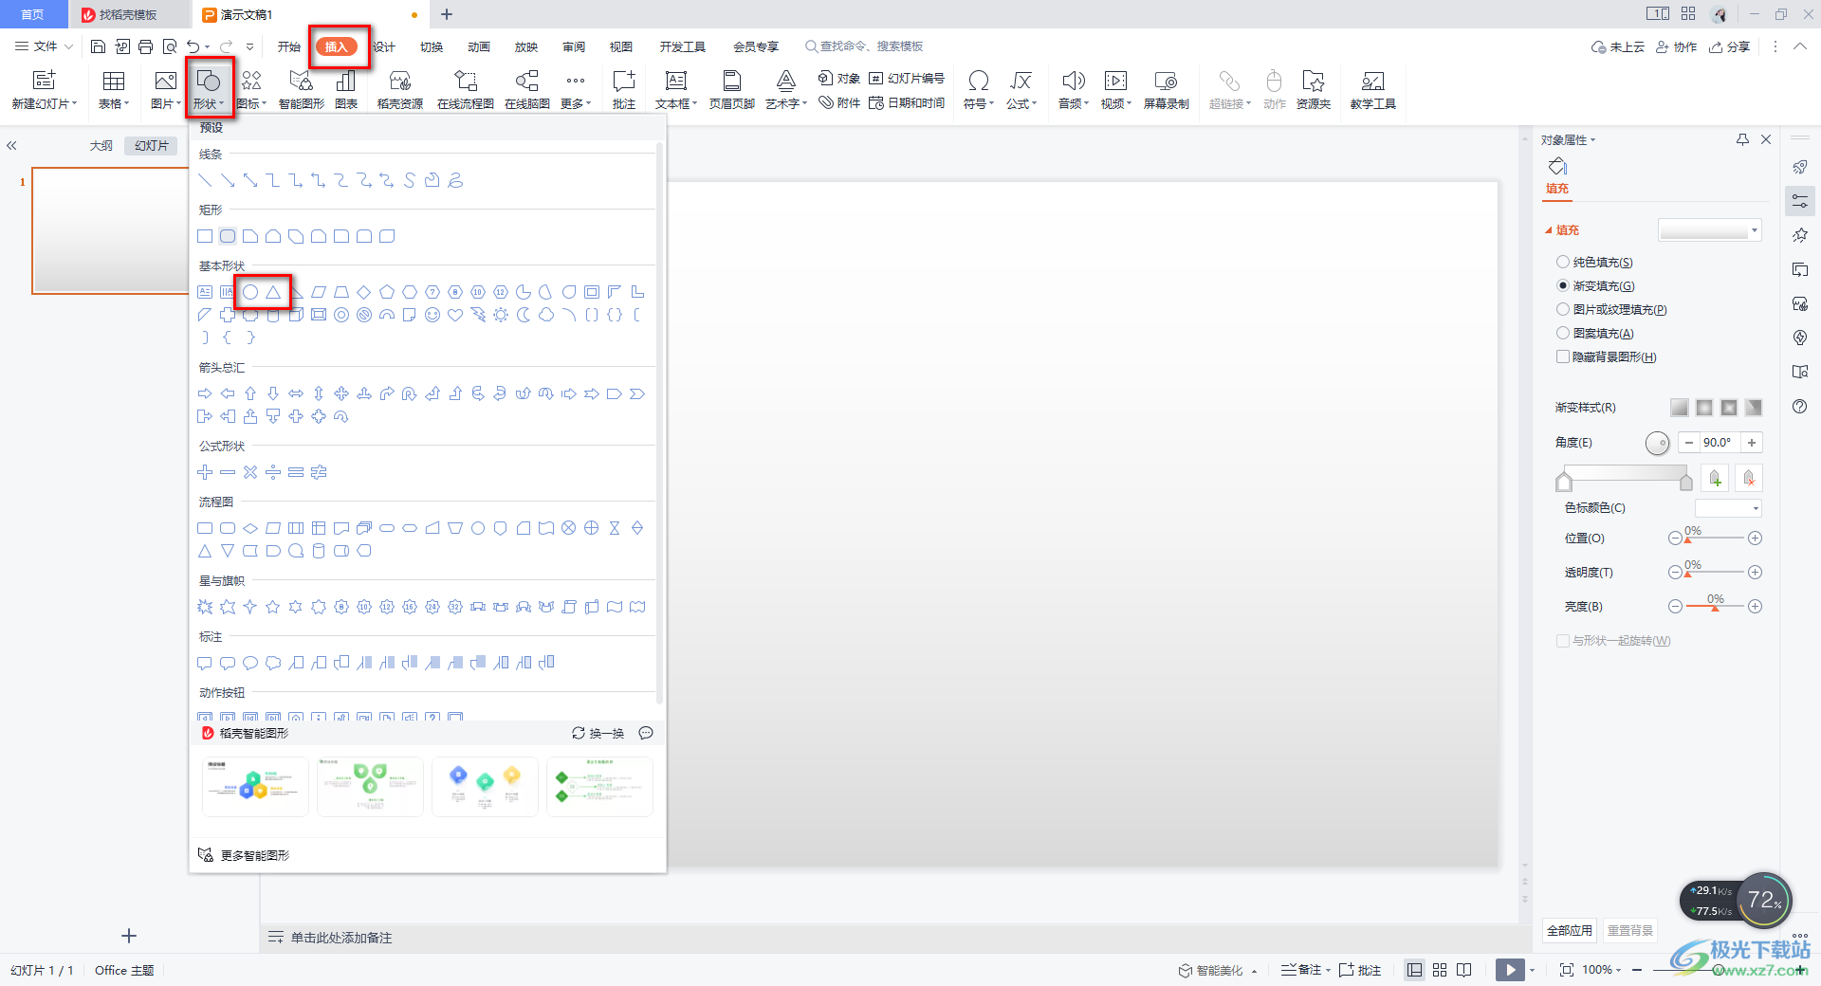The height and width of the screenshot is (986, 1821).
Task: Click the gradient stops color bar
Action: (x=1625, y=474)
